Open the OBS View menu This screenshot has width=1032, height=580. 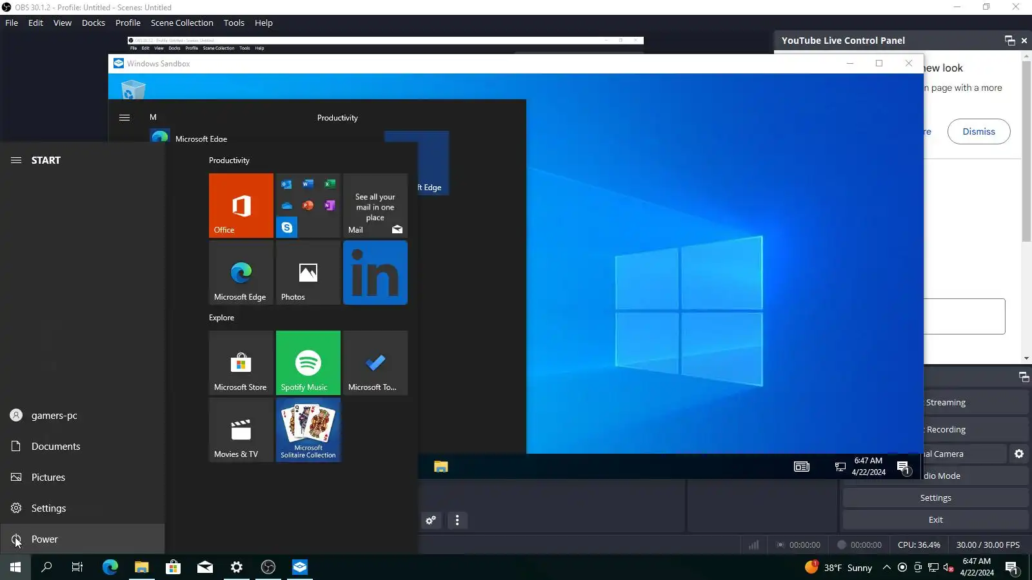pyautogui.click(x=63, y=23)
